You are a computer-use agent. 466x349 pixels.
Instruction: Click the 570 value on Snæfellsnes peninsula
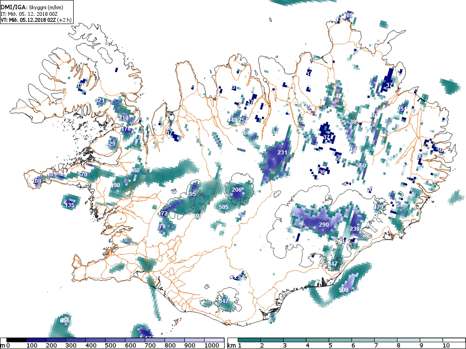pyautogui.click(x=82, y=174)
